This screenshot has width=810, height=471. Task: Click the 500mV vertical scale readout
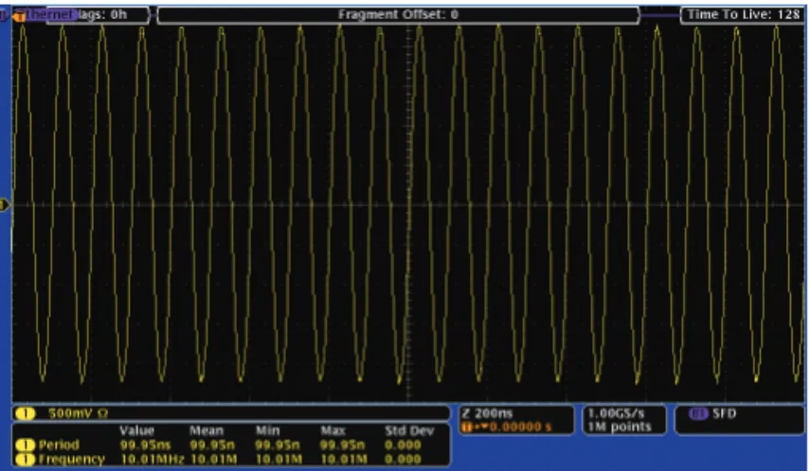pos(78,413)
